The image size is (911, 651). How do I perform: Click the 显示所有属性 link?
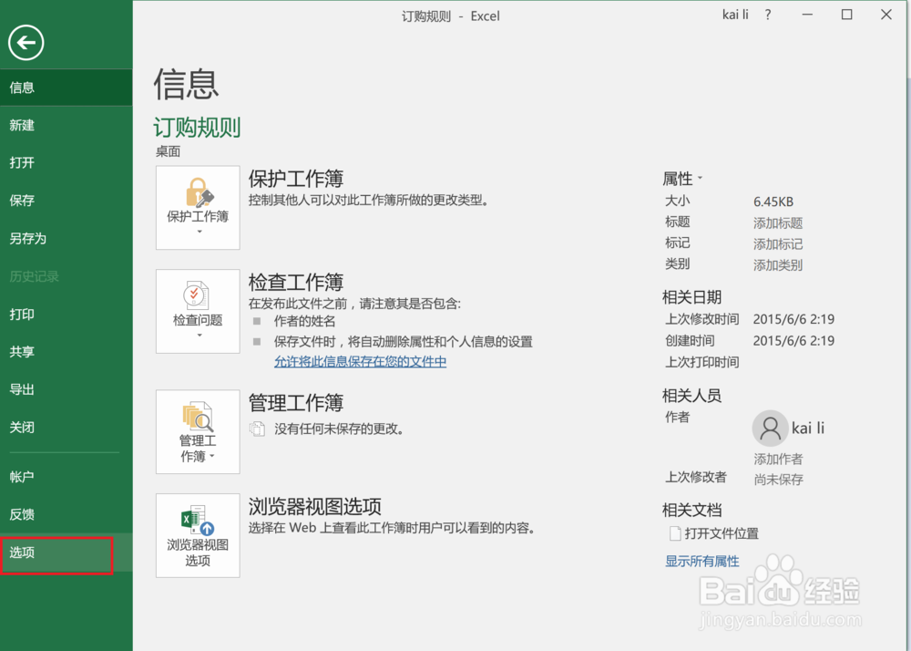701,562
